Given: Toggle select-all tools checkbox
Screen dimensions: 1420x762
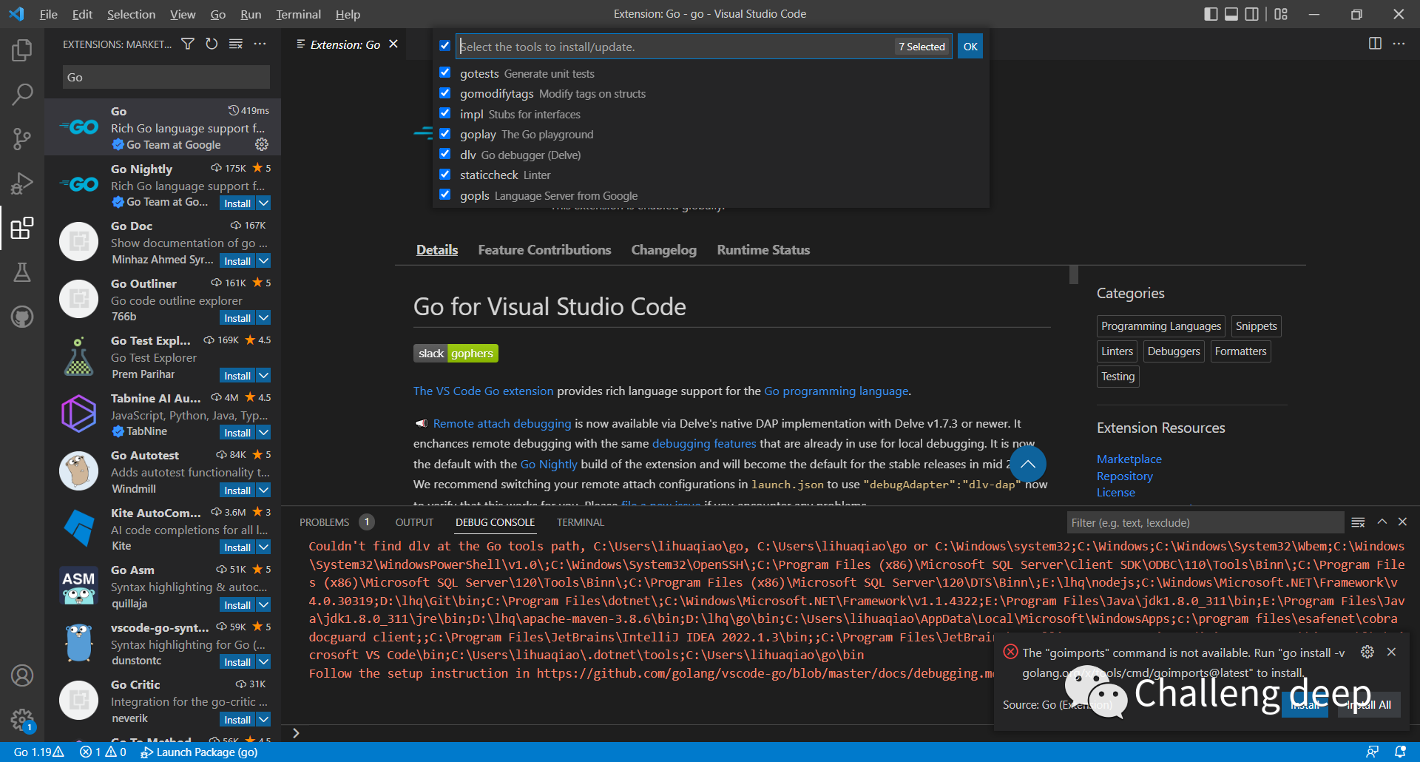Looking at the screenshot, I should 444,46.
